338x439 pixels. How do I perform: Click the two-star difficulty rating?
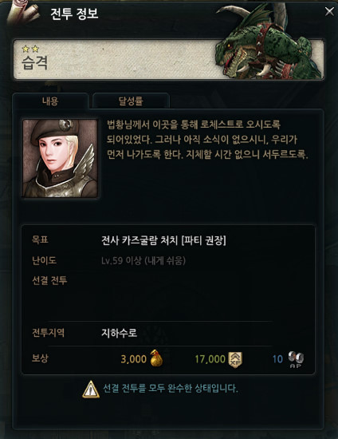click(x=30, y=49)
